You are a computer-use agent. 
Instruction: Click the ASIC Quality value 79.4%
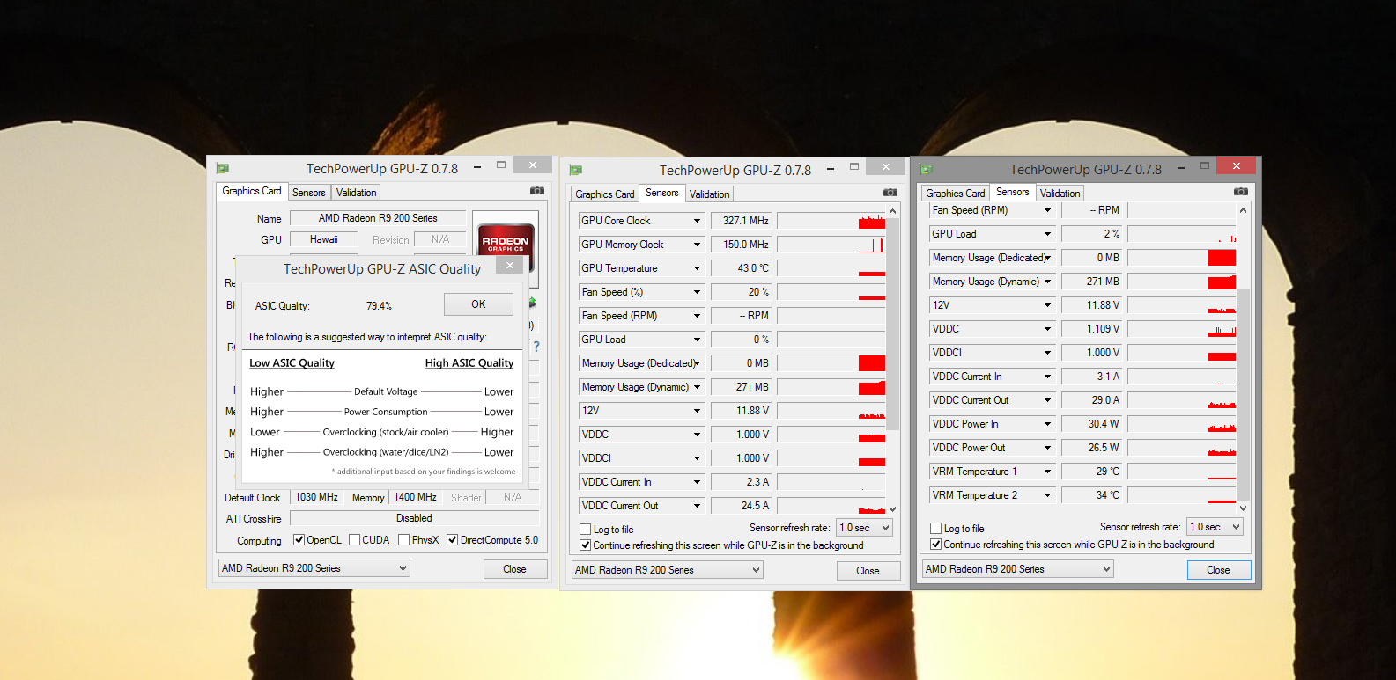point(379,306)
